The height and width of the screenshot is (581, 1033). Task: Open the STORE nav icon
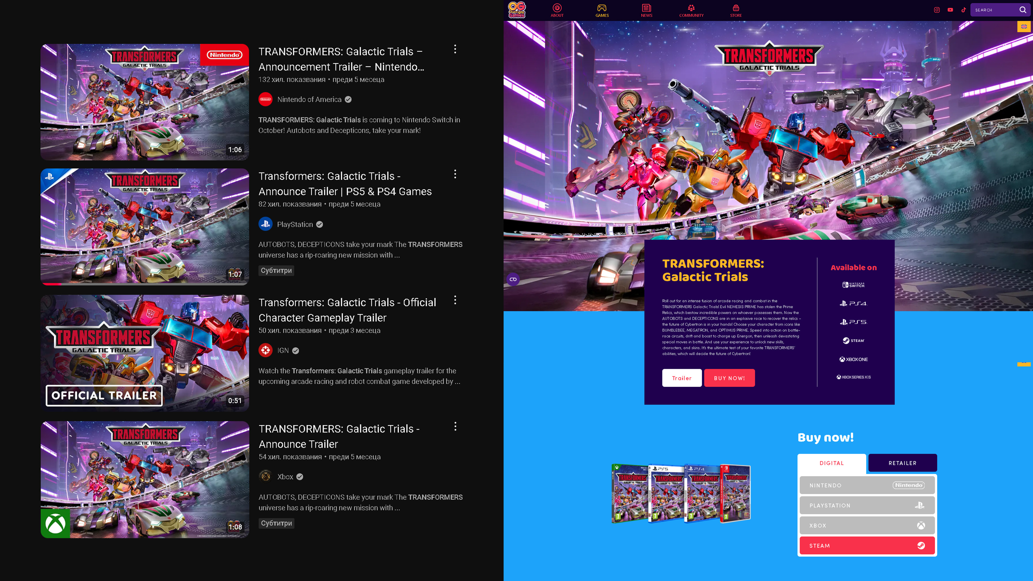736,10
